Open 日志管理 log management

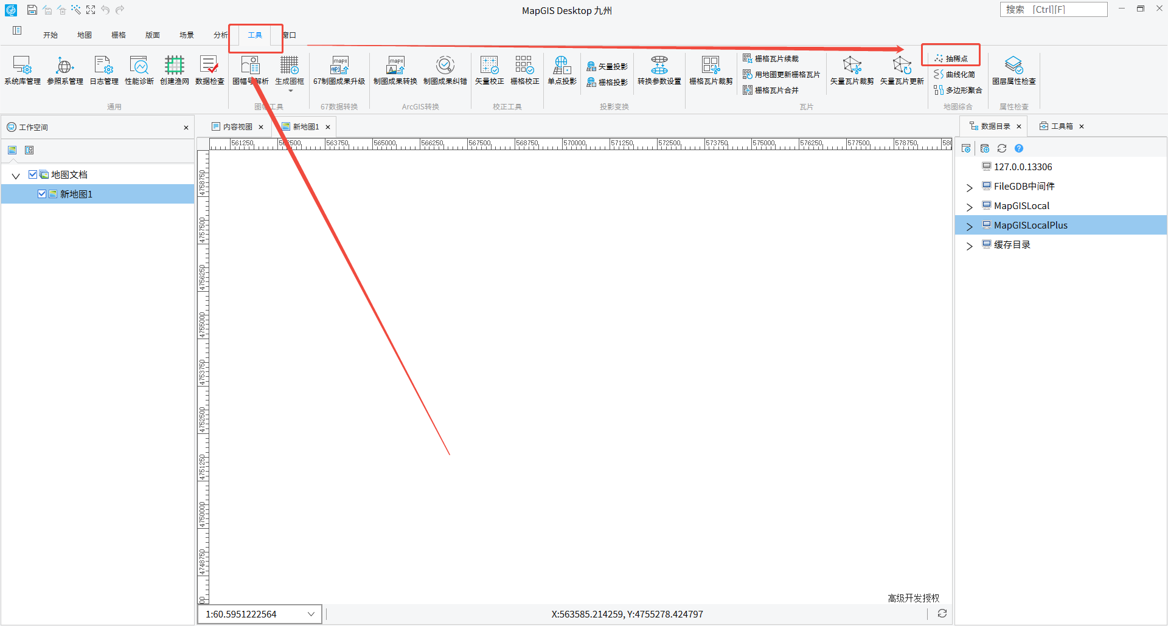click(x=104, y=70)
